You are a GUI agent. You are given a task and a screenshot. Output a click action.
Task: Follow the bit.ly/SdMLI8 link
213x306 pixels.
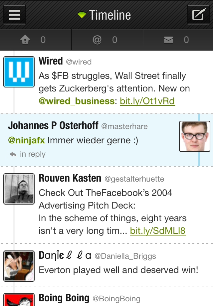tap(158, 231)
